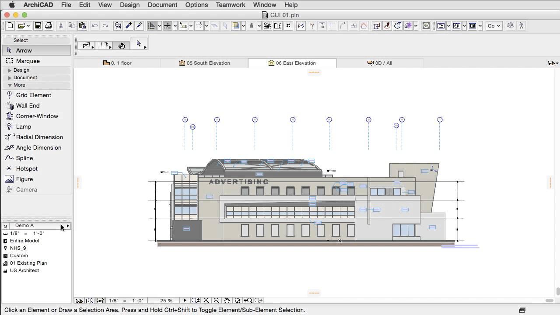This screenshot has width=560, height=315.
Task: Click the 25 % zoom level button
Action: pyautogui.click(x=166, y=301)
